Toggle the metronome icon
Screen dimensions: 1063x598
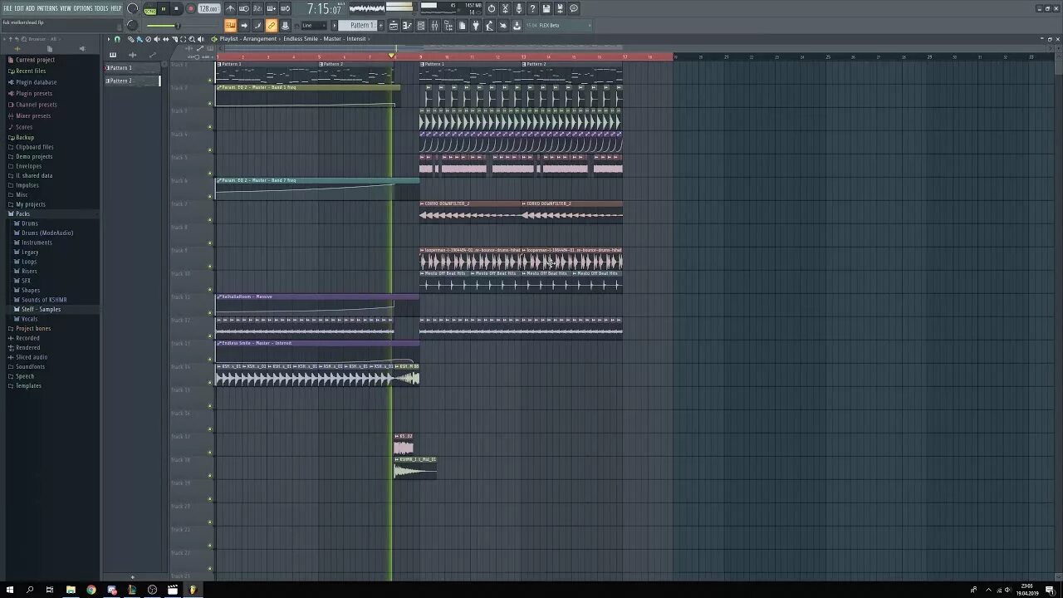click(x=231, y=9)
